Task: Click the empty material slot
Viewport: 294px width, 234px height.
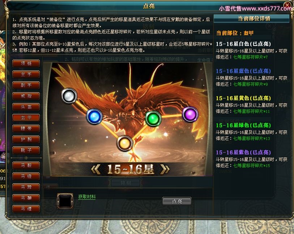Action: click(65, 201)
